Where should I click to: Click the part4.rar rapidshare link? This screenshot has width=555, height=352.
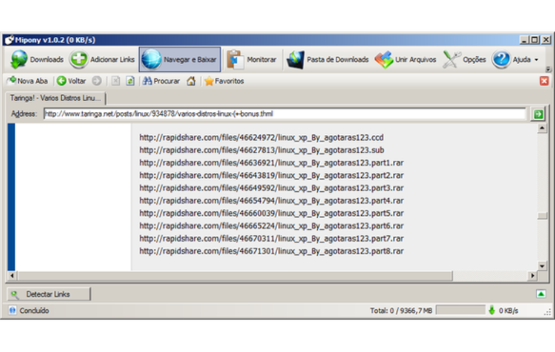[271, 201]
